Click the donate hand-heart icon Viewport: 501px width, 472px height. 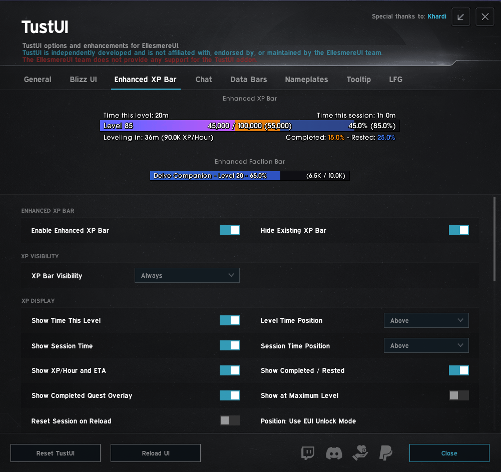pos(360,453)
